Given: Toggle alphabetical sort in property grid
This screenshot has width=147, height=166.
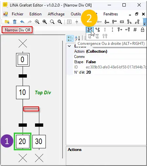Looking at the screenshot, I should pyautogui.click(x=78, y=38).
